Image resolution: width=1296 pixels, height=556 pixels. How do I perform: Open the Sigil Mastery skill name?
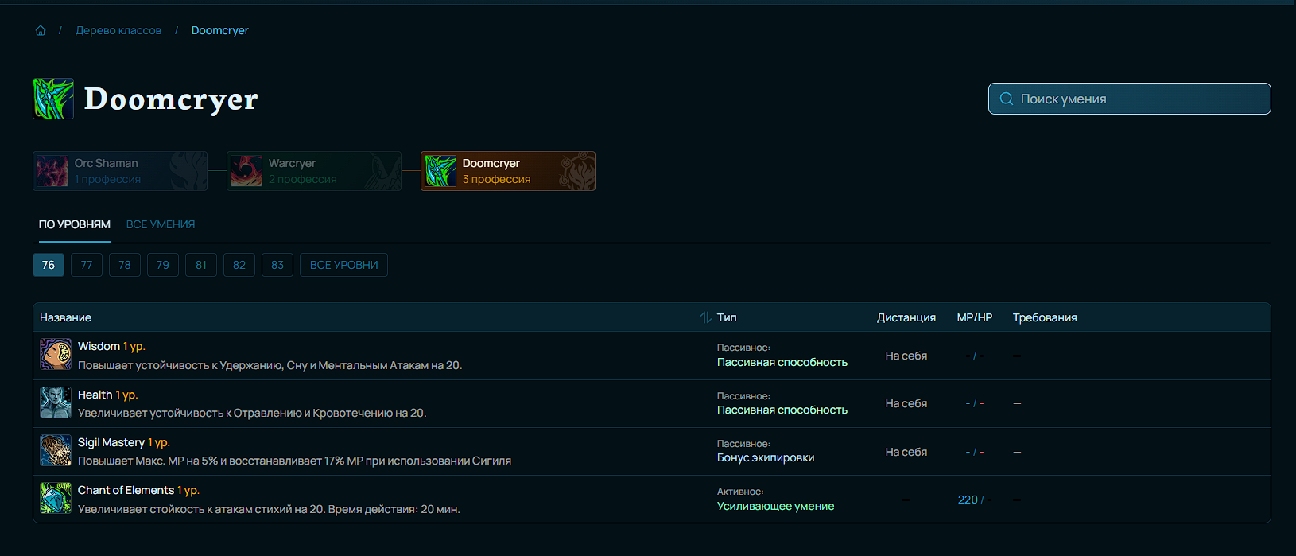(x=111, y=442)
